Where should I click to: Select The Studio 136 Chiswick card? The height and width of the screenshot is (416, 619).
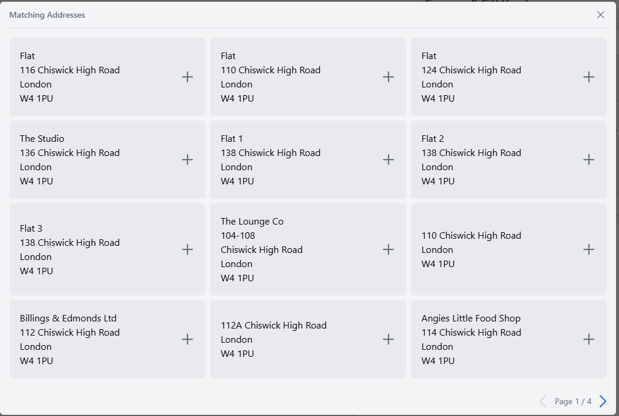pos(108,160)
